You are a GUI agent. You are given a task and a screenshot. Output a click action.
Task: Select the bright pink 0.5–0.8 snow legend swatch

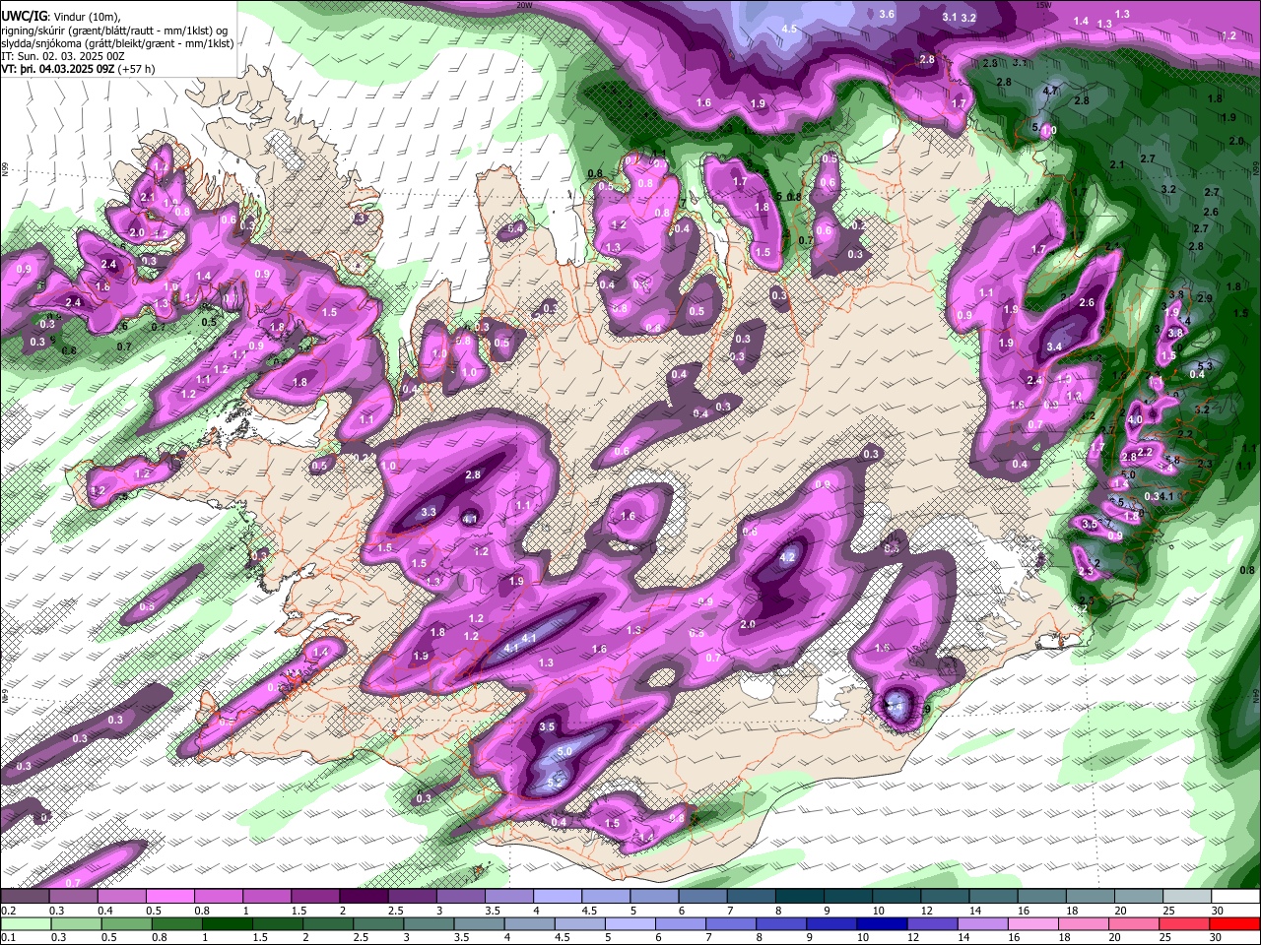169,897
